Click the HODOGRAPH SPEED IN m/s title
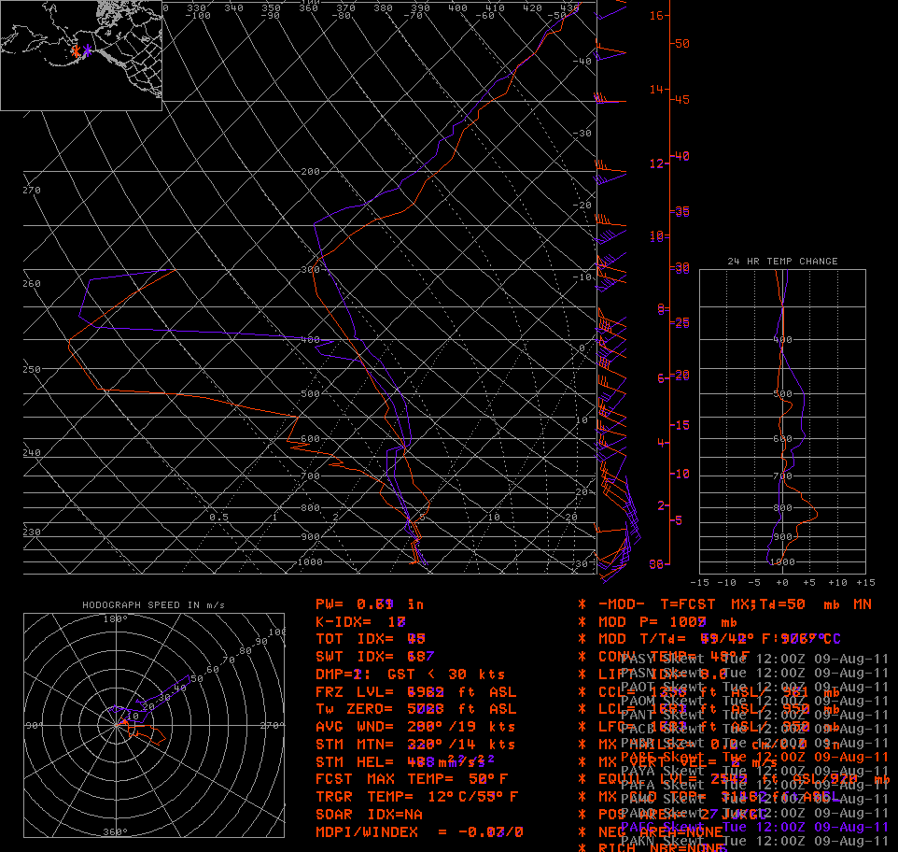Screen dimensions: 898x852 pyautogui.click(x=153, y=605)
